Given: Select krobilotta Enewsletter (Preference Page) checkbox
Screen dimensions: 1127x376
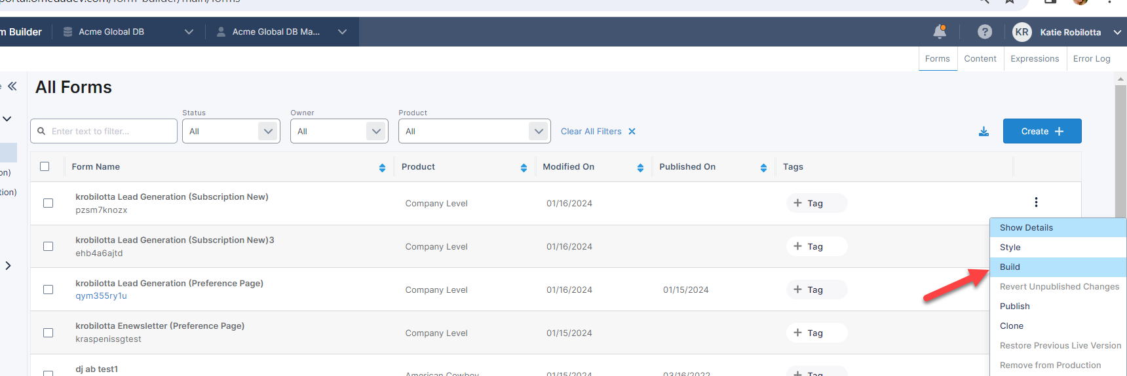Looking at the screenshot, I should (48, 333).
